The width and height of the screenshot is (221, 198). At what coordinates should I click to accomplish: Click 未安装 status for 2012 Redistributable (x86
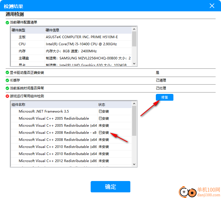coord(104,161)
